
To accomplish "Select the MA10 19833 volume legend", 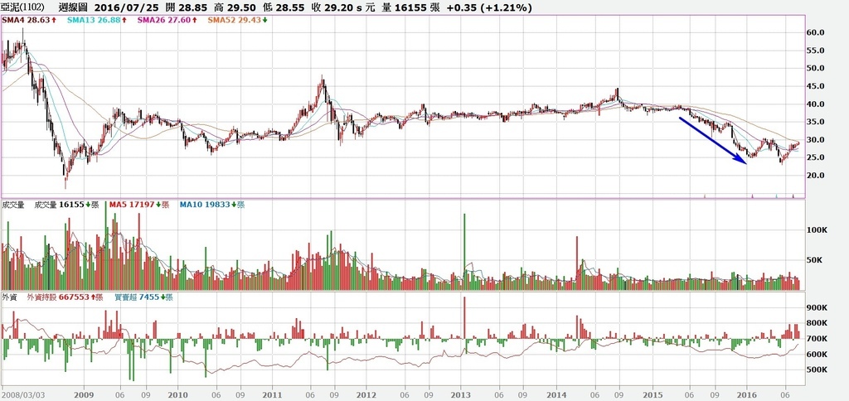I will (212, 205).
